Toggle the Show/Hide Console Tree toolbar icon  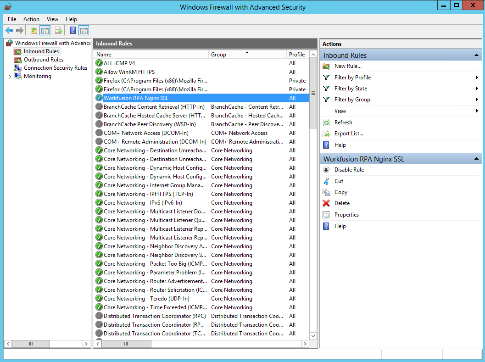coord(45,31)
